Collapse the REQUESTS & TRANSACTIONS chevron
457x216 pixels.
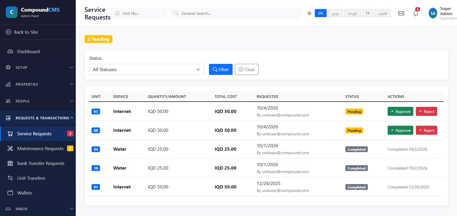[x=72, y=118]
